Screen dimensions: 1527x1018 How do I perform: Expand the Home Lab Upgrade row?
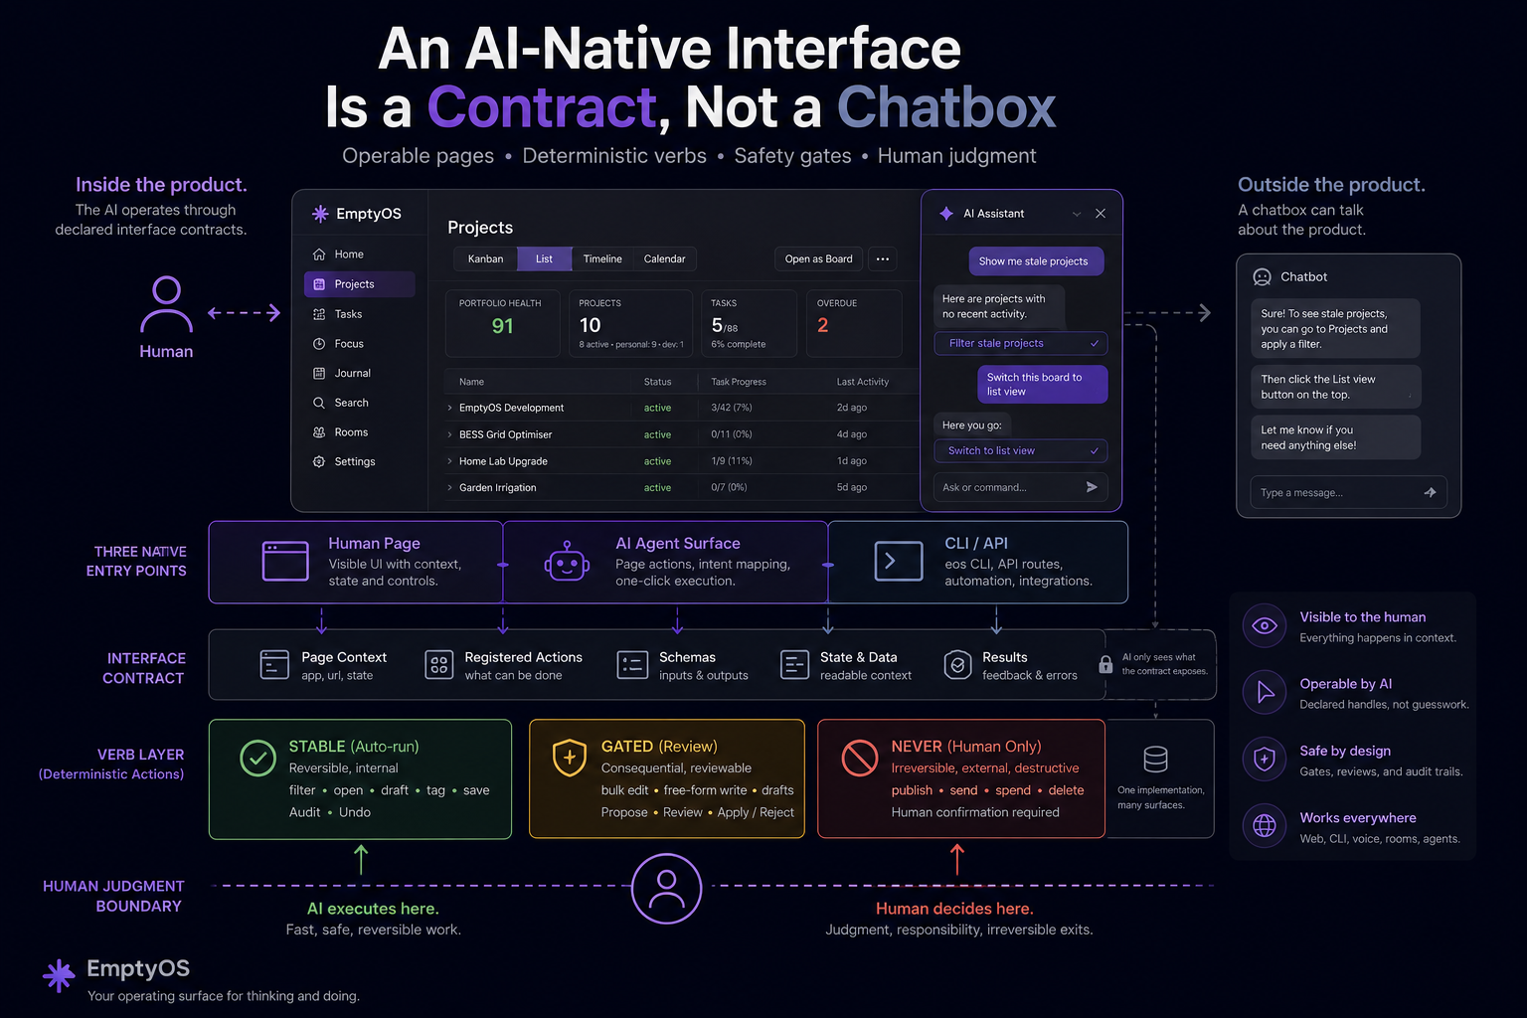449,461
